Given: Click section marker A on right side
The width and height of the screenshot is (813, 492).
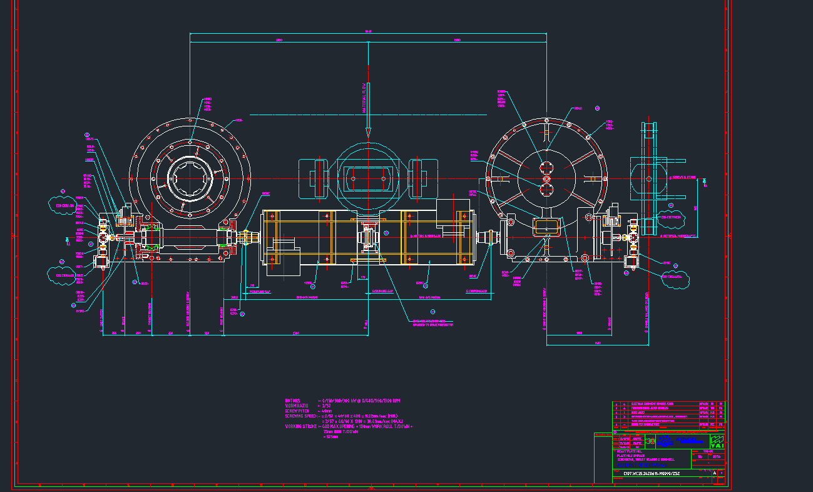Looking at the screenshot, I should pyautogui.click(x=704, y=182).
